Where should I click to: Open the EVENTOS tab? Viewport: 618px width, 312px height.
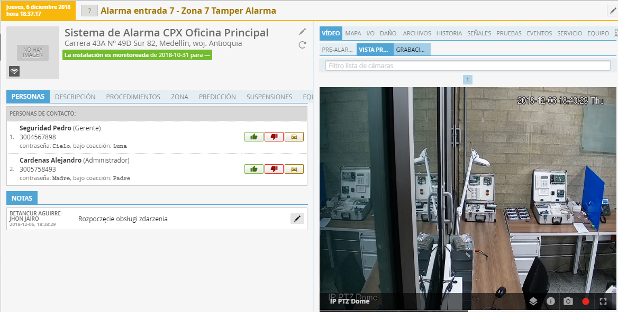point(540,33)
